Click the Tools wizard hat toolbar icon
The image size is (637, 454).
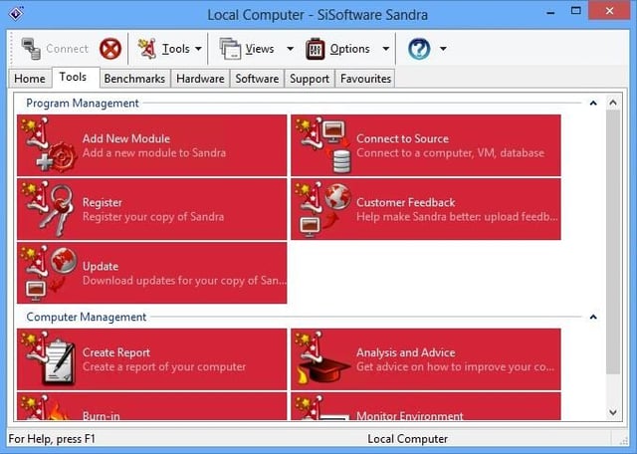coord(147,49)
